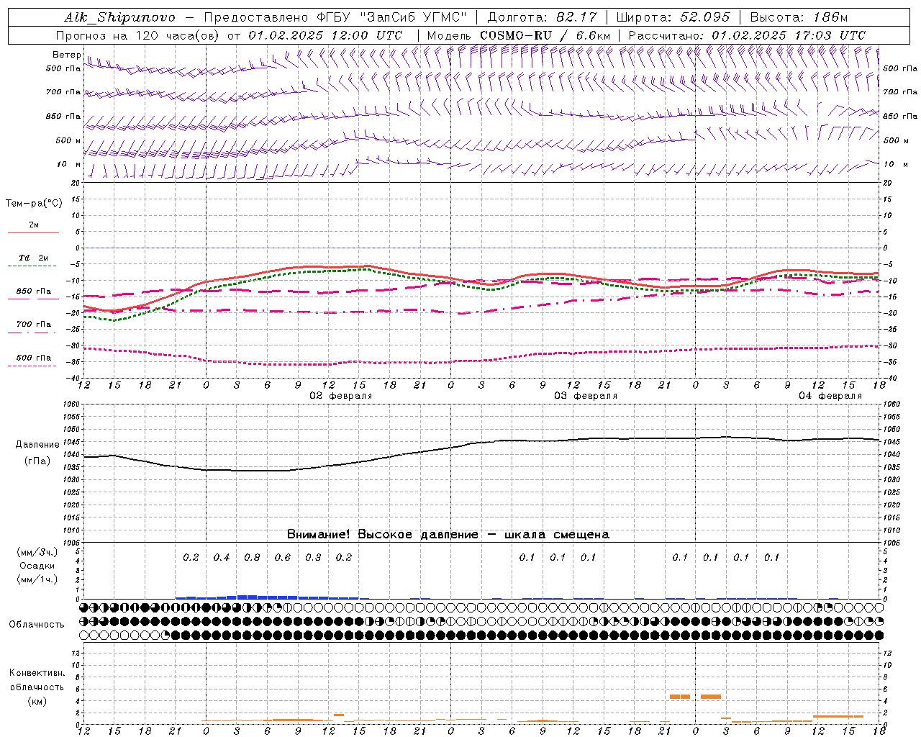921x737 pixels.
Task: Click the 2м temperature legend entry
Action: pos(33,225)
